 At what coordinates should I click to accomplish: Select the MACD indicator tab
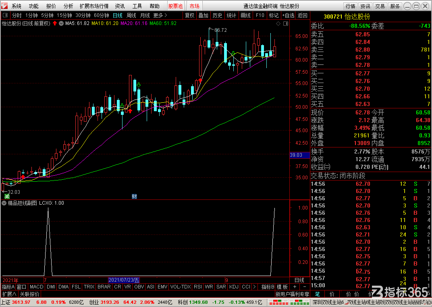click(36, 287)
